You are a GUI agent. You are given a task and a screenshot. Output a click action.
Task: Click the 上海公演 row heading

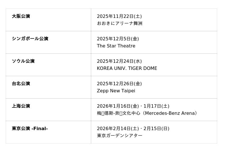(x=21, y=106)
